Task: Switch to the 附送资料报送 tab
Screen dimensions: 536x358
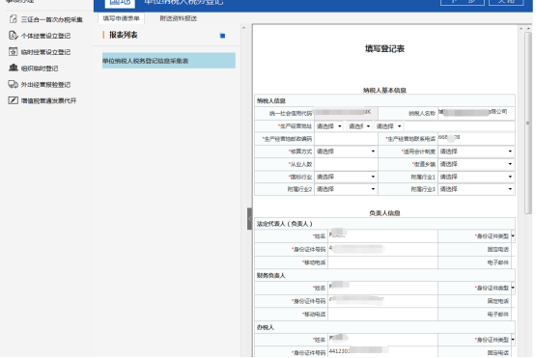Action: [x=178, y=18]
